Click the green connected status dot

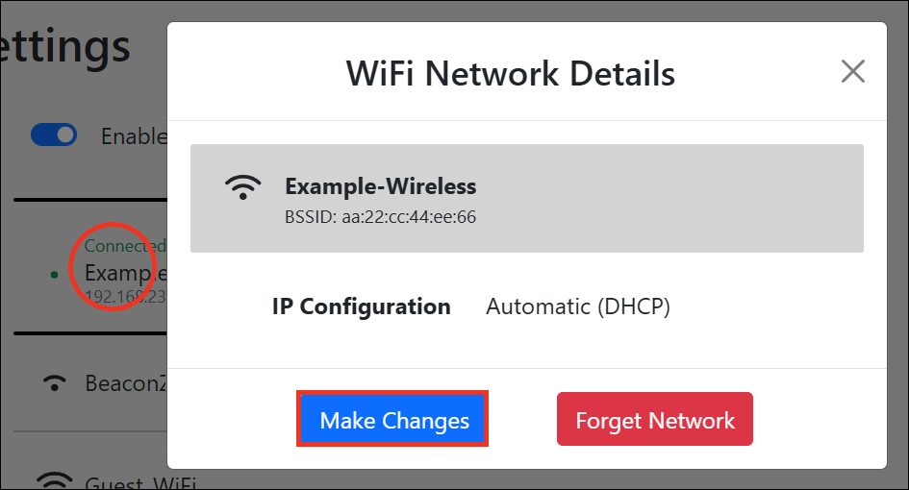54,274
